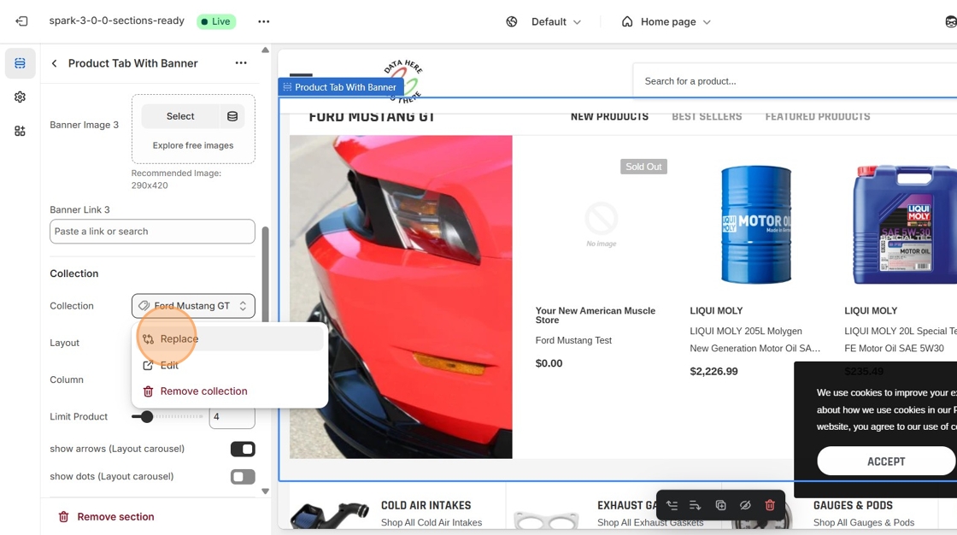Choose Edit in collection menu
This screenshot has height=535, width=957.
[x=230, y=365]
